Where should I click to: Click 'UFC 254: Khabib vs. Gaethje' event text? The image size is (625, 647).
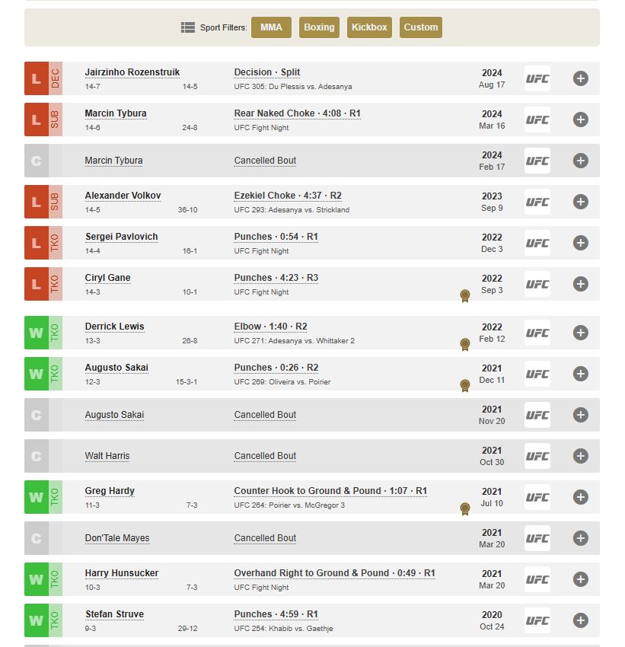(x=283, y=629)
